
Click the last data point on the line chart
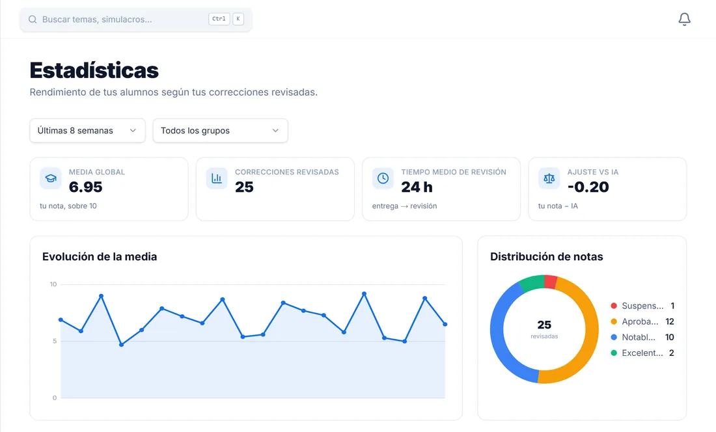[x=445, y=325]
